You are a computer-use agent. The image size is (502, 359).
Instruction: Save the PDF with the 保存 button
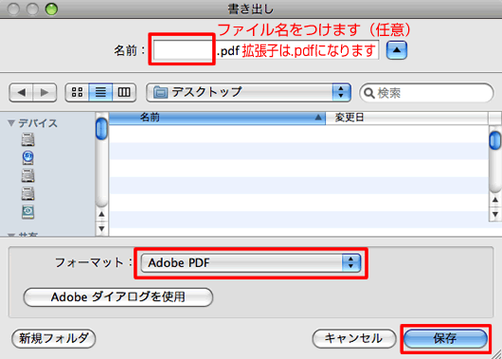pyautogui.click(x=445, y=338)
